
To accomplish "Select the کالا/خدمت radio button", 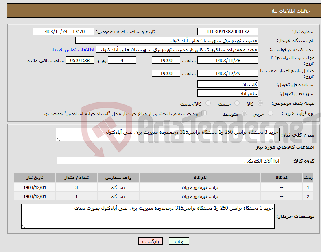I will click(x=208, y=103).
